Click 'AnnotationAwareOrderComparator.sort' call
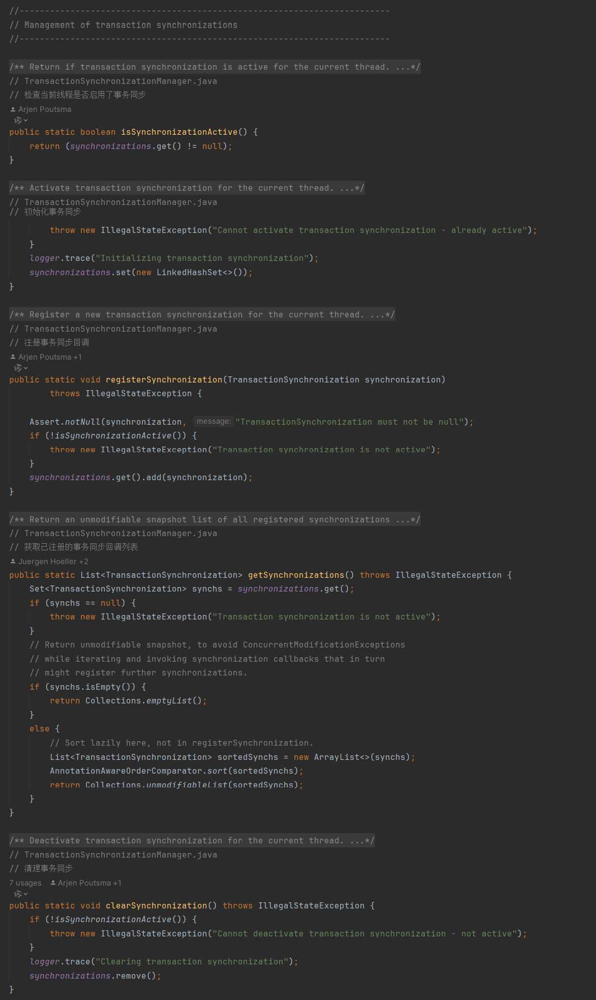This screenshot has width=596, height=1000. click(139, 771)
